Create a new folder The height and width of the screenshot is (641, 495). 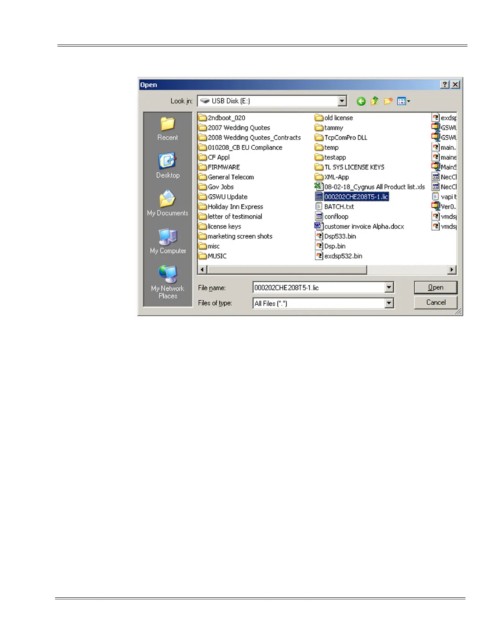tap(388, 101)
